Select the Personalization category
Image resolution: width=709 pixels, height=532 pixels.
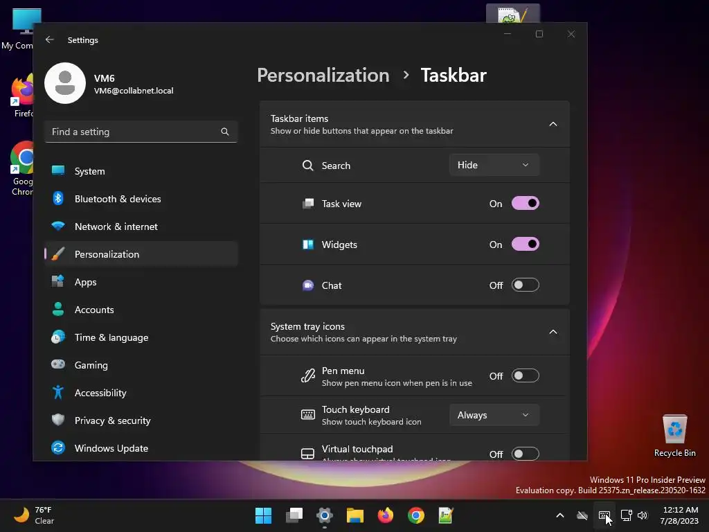point(141,254)
